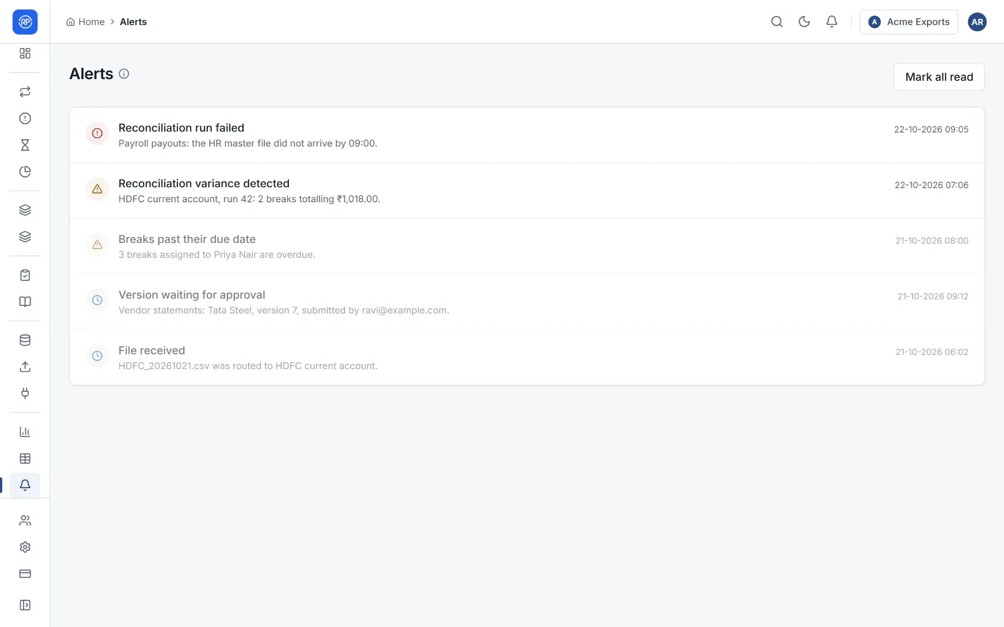This screenshot has width=1004, height=627.
Task: Click the warning triangle on Breaks past due alert
Action: point(97,245)
